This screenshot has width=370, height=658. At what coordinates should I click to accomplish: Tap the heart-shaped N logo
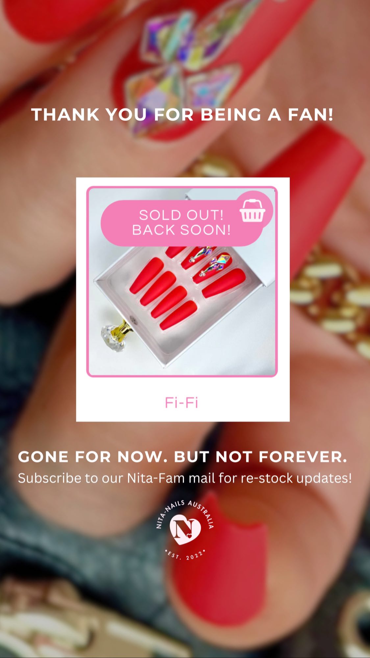tap(185, 529)
